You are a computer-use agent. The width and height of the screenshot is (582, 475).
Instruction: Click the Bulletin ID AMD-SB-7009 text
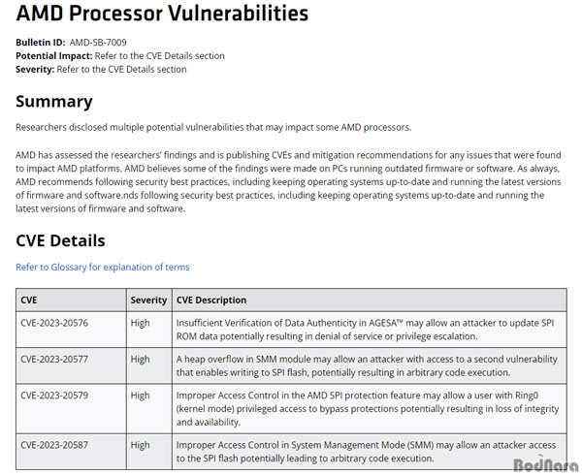pos(71,43)
